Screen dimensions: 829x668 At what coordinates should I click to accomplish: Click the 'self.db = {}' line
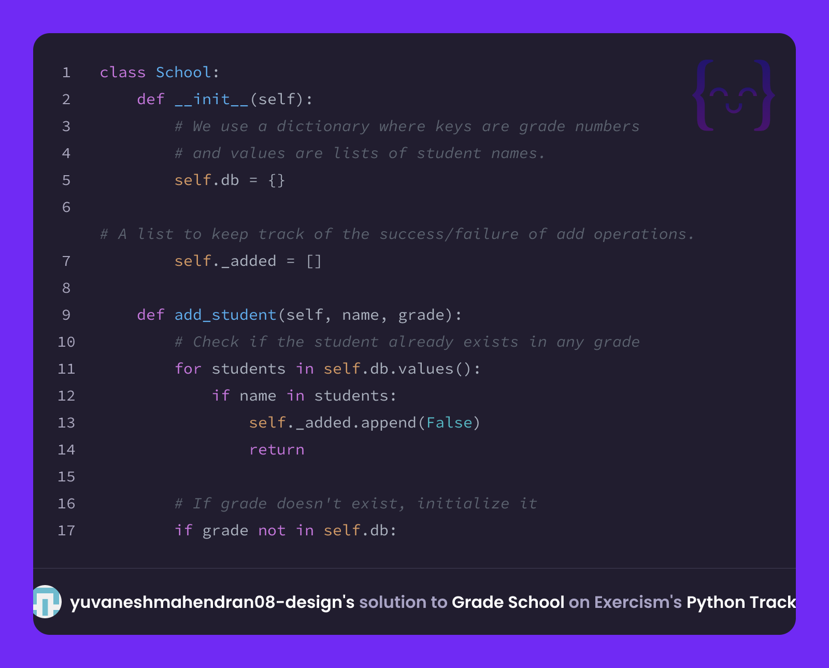click(230, 180)
